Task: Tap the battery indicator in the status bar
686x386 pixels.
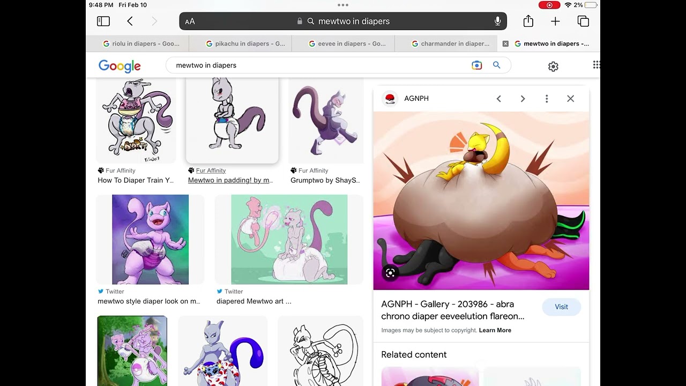Action: (591, 5)
